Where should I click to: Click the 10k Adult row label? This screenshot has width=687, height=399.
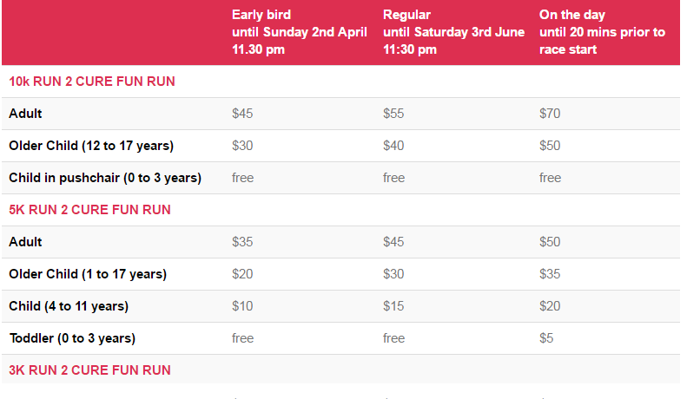click(25, 114)
